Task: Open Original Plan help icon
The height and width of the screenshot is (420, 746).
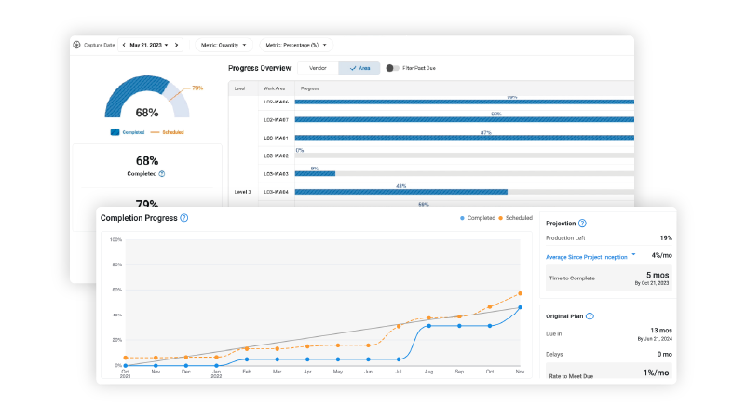Action: (590, 316)
